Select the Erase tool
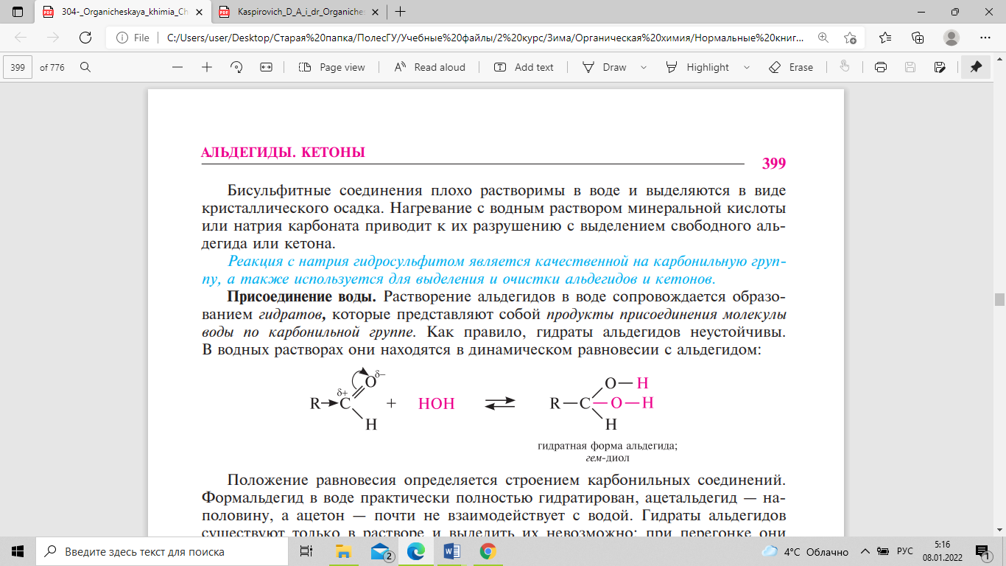This screenshot has height=566, width=1006. [x=791, y=67]
